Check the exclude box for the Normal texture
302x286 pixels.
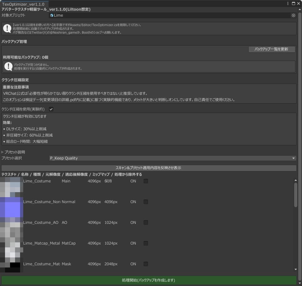click(146, 202)
